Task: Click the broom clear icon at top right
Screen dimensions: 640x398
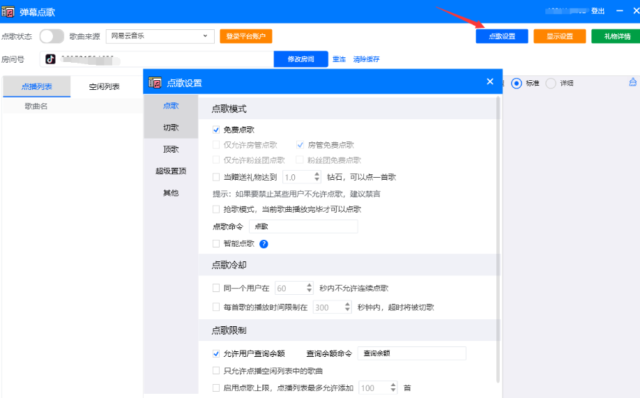Action: 632,82
